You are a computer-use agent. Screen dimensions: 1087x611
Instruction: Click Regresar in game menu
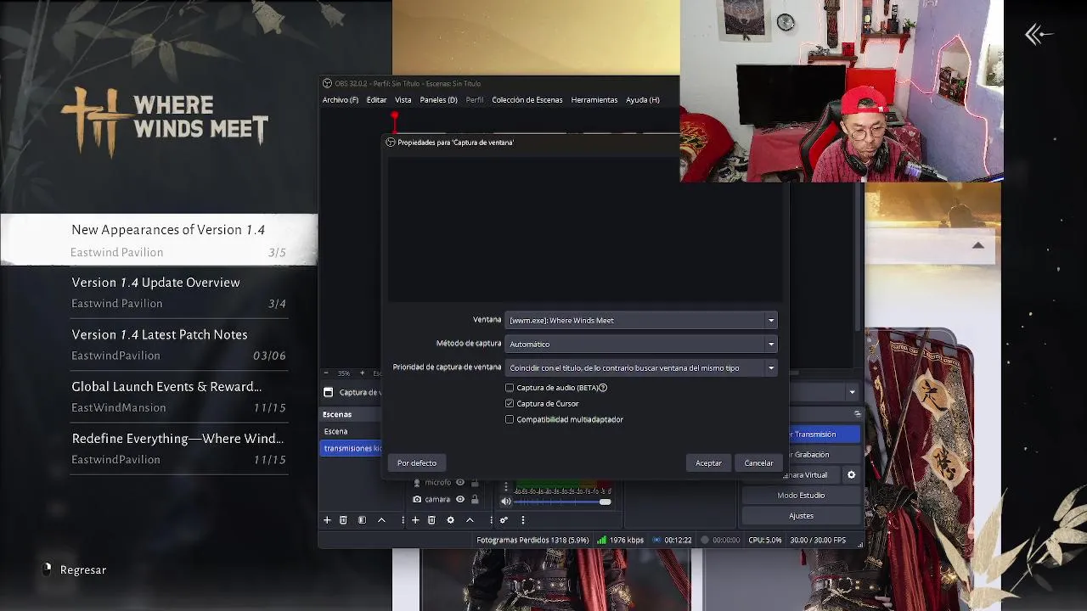click(83, 570)
